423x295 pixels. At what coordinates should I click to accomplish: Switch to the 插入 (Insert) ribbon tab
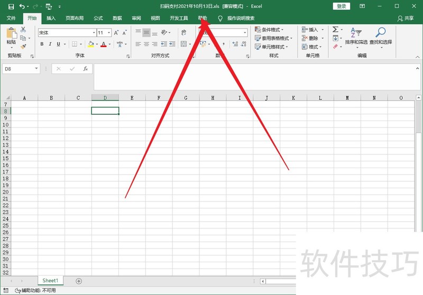(x=51, y=18)
